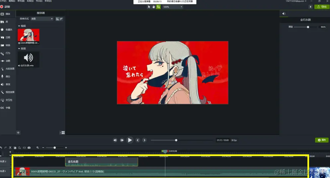The height and width of the screenshot is (178, 330).
Task: Click the timeline magnifier zoom icon
Action: pos(38,148)
